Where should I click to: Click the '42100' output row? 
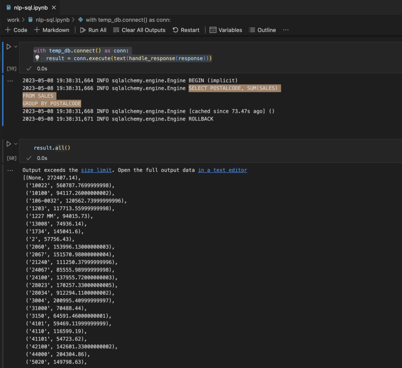pos(72,347)
